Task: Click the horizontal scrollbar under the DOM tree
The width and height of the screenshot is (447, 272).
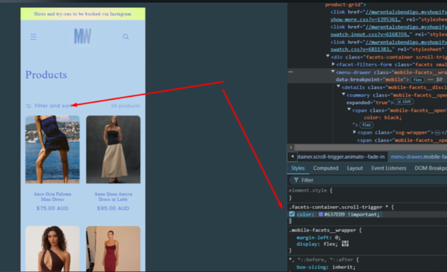Action: click(370, 147)
